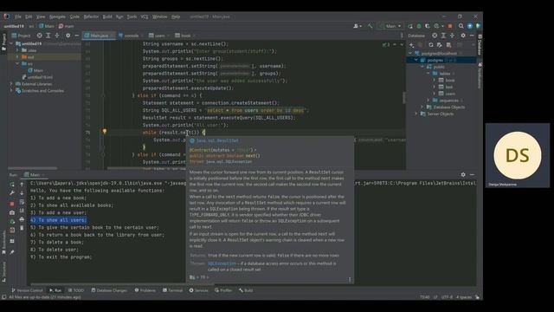Open the File menu
Image resolution: width=554 pixels, height=312 pixels.
click(x=18, y=16)
